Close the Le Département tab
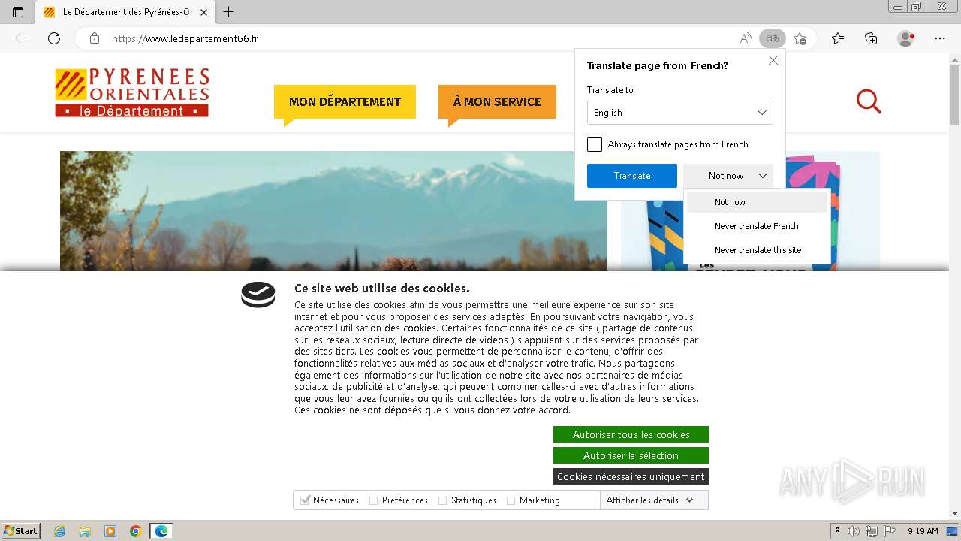961x541 pixels. pyautogui.click(x=203, y=12)
